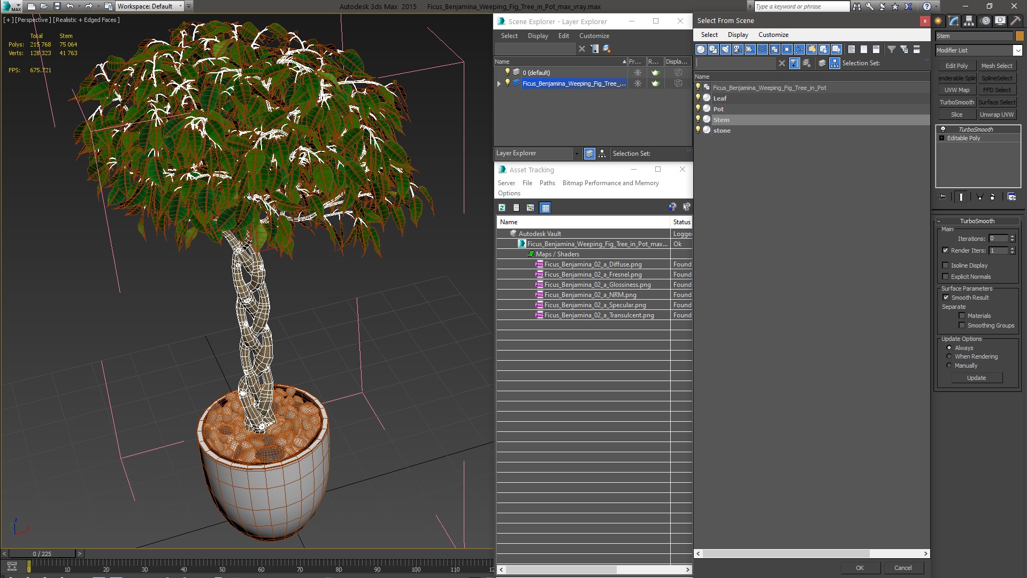Toggle Display Geometry sphere filter icon
The height and width of the screenshot is (578, 1027).
coord(701,49)
